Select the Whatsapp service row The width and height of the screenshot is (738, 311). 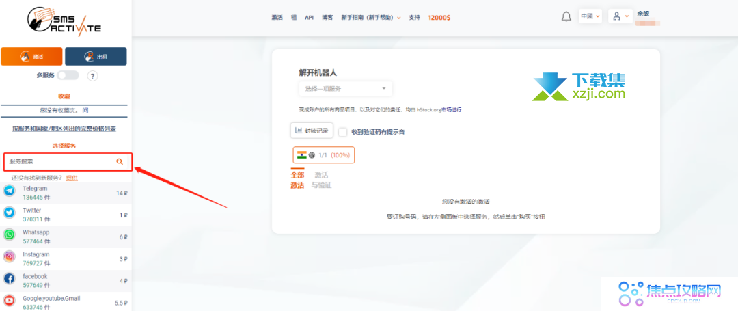pos(66,236)
